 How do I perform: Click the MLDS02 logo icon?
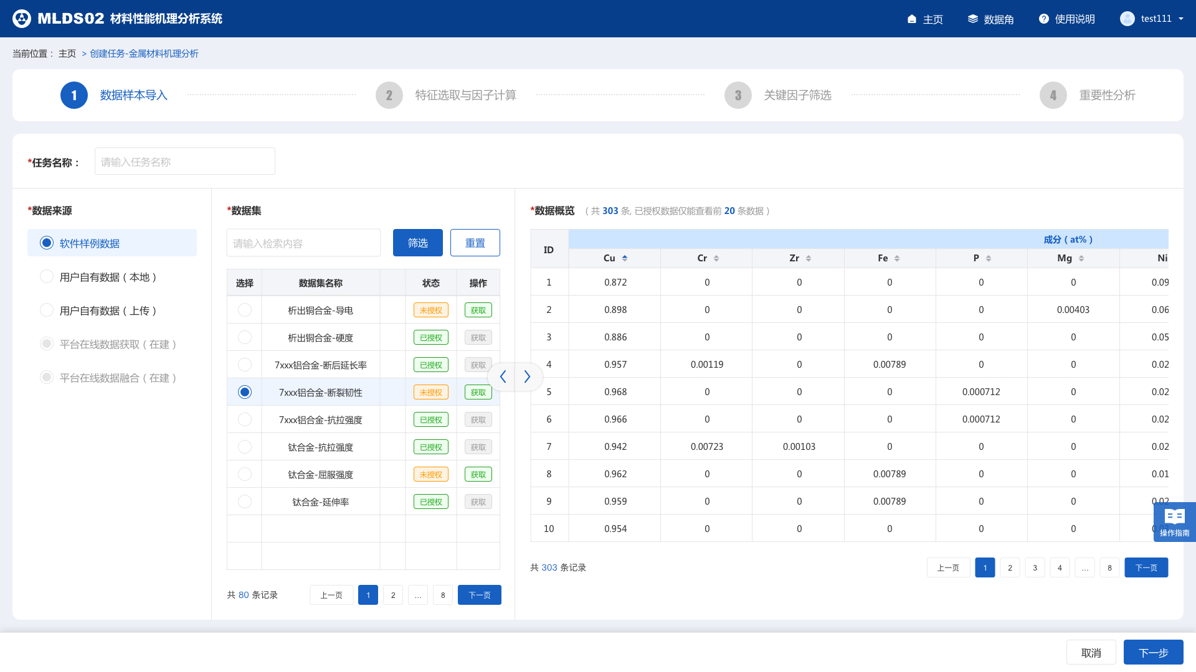coord(22,19)
